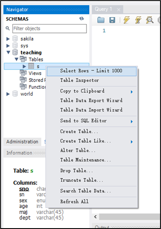Open SQL script file folder icon
This screenshot has width=161, height=229.
[101, 20]
